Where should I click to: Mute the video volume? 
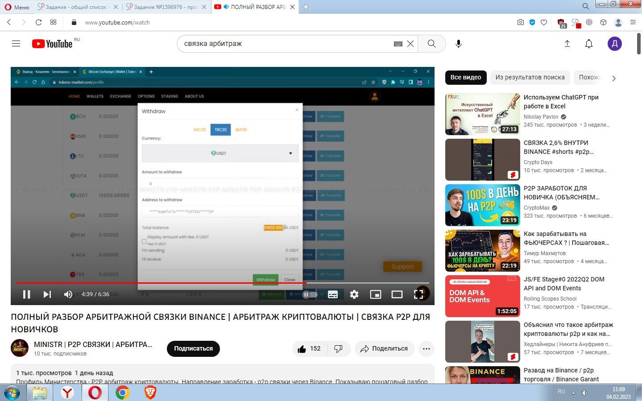tap(68, 294)
